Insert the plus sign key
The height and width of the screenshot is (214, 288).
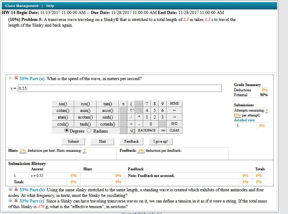[x=131, y=124]
